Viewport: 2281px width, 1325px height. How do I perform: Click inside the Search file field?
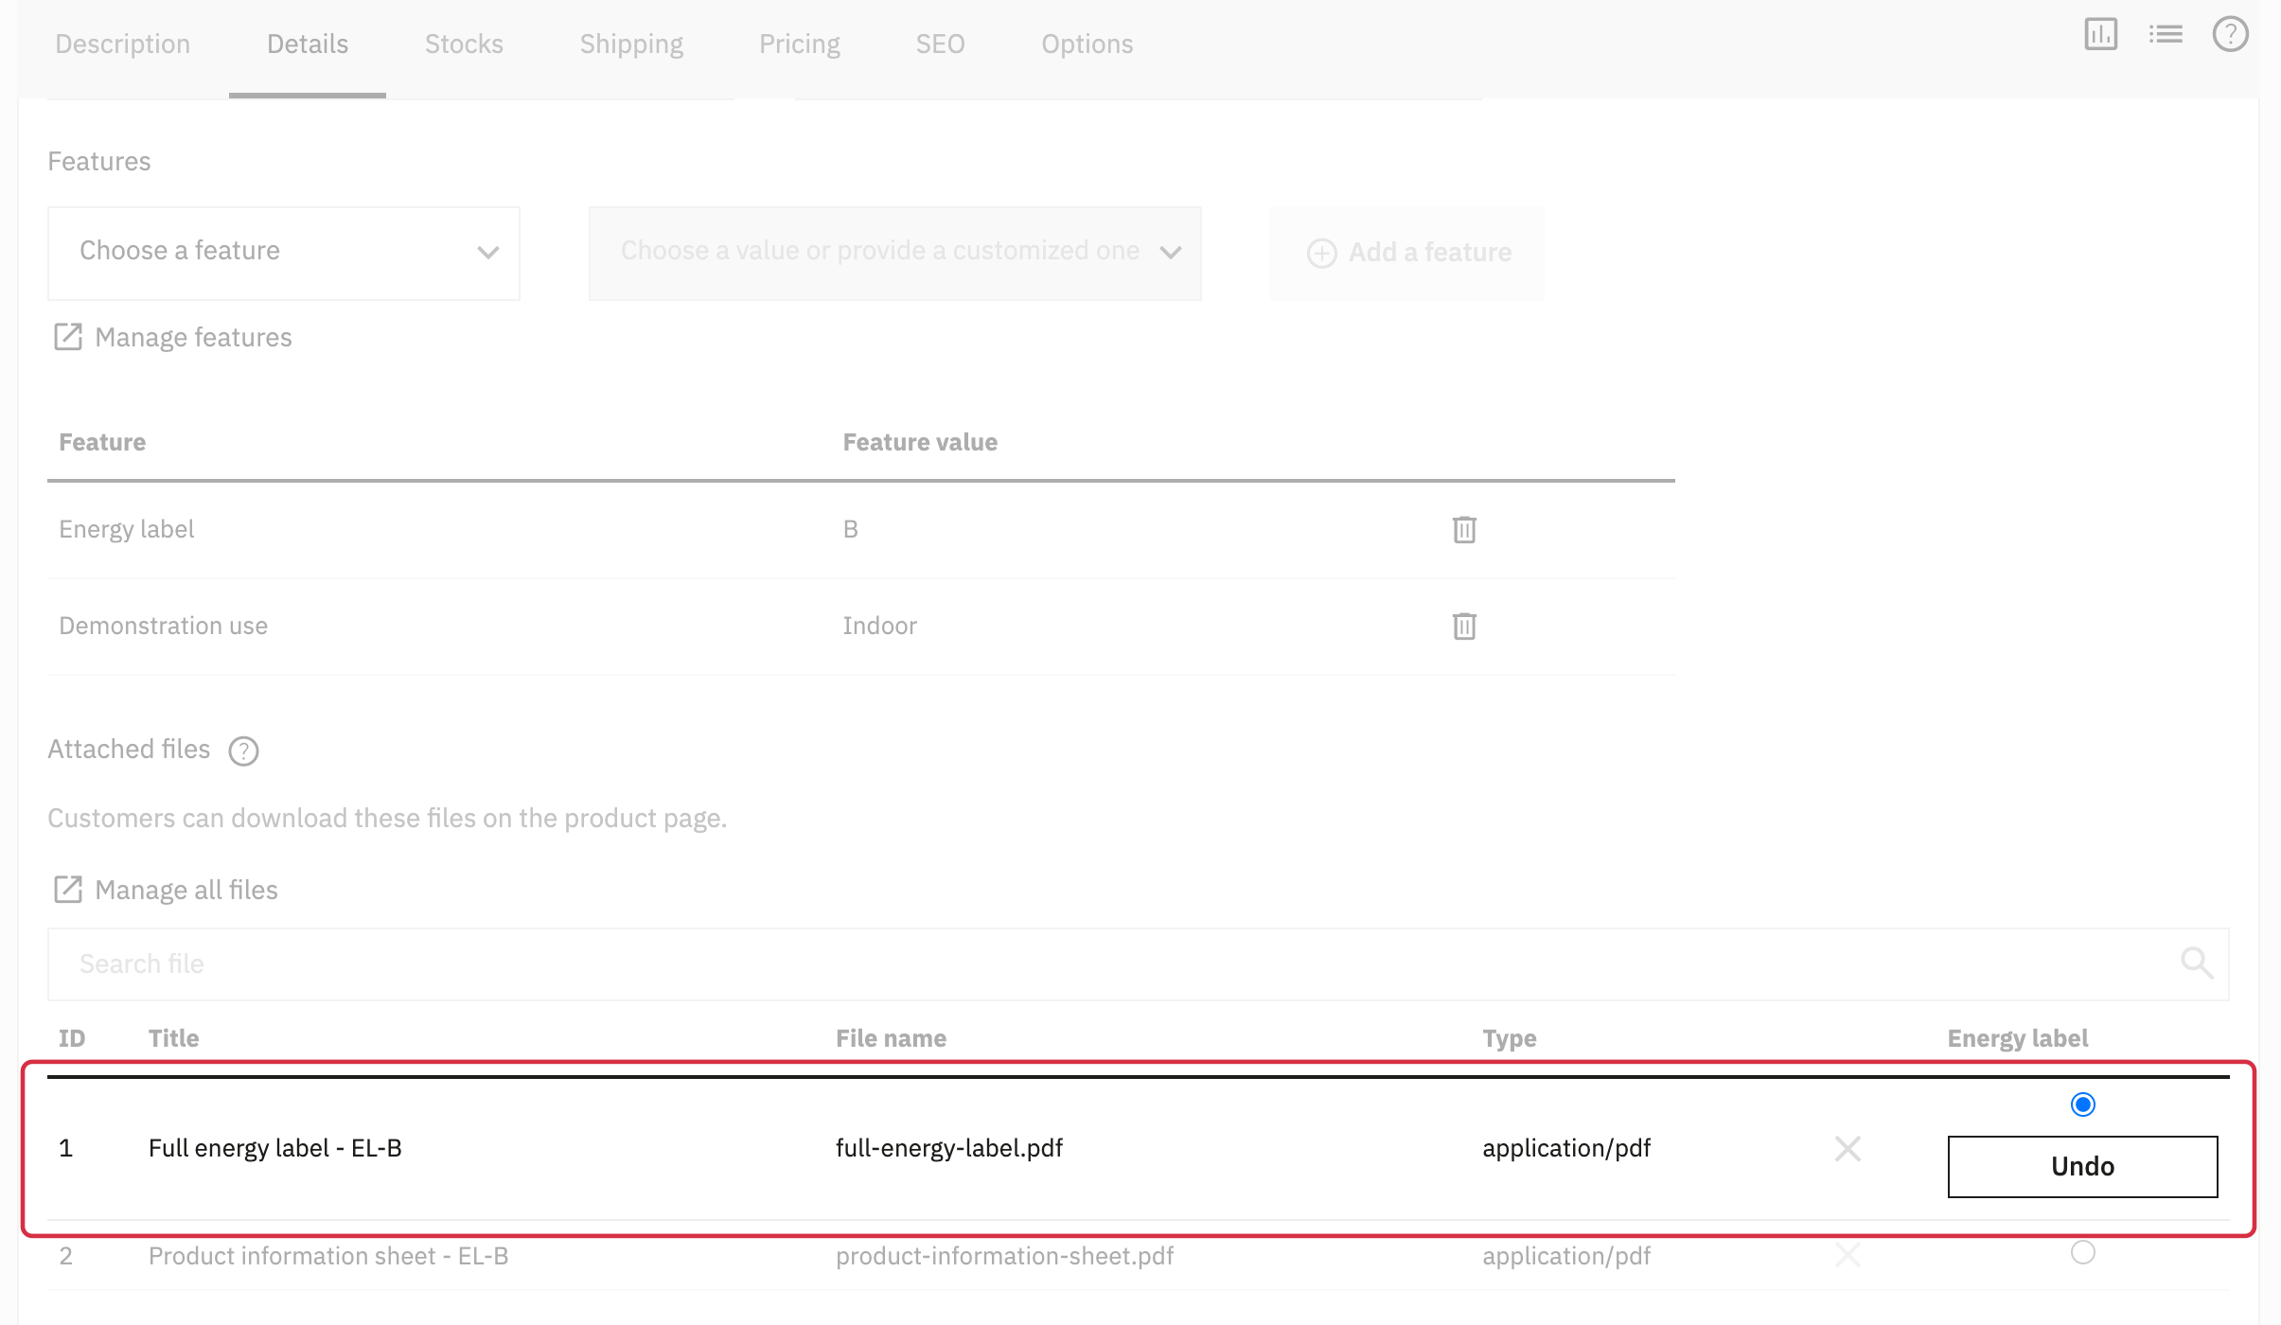click(x=1138, y=963)
